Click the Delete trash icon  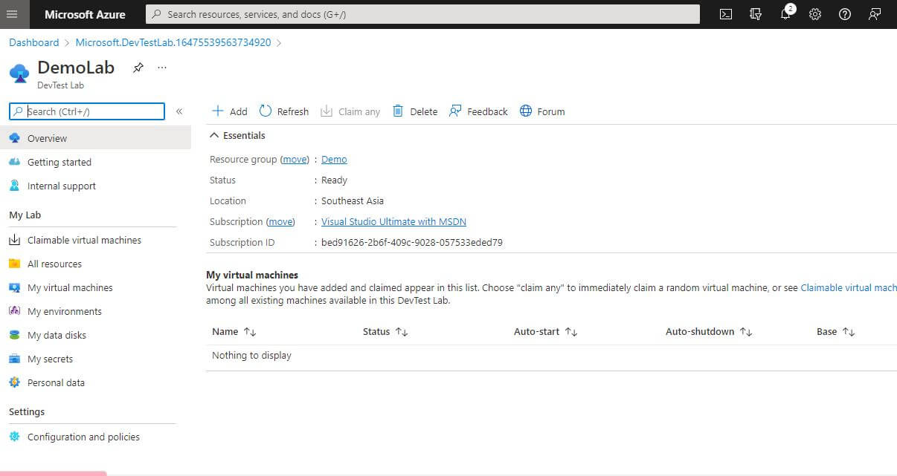(x=398, y=111)
